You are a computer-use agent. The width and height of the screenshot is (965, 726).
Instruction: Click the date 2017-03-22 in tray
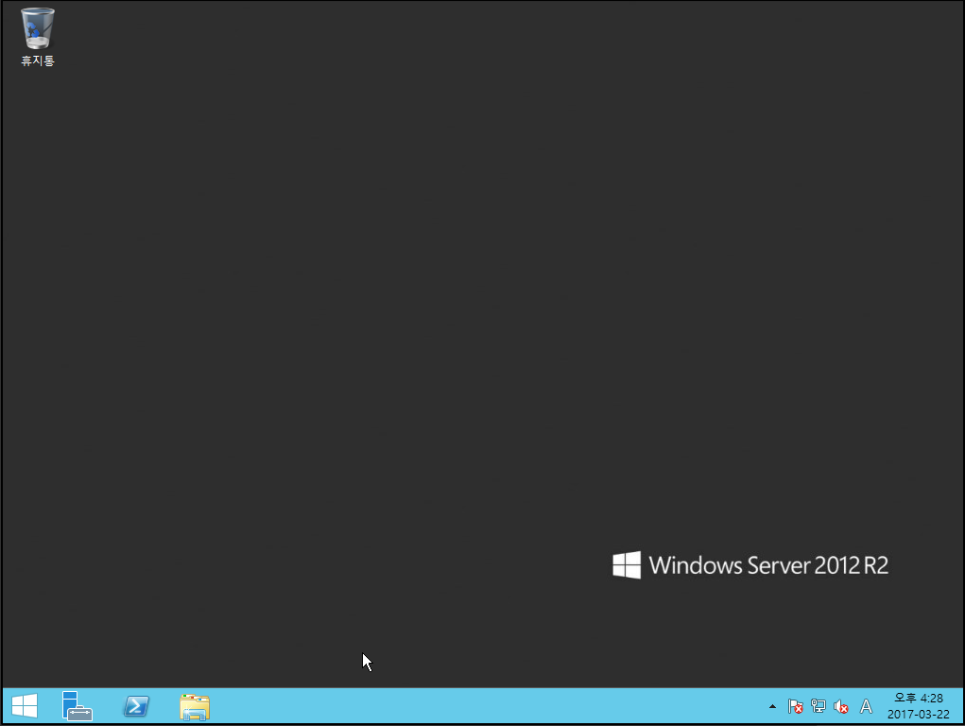(919, 715)
